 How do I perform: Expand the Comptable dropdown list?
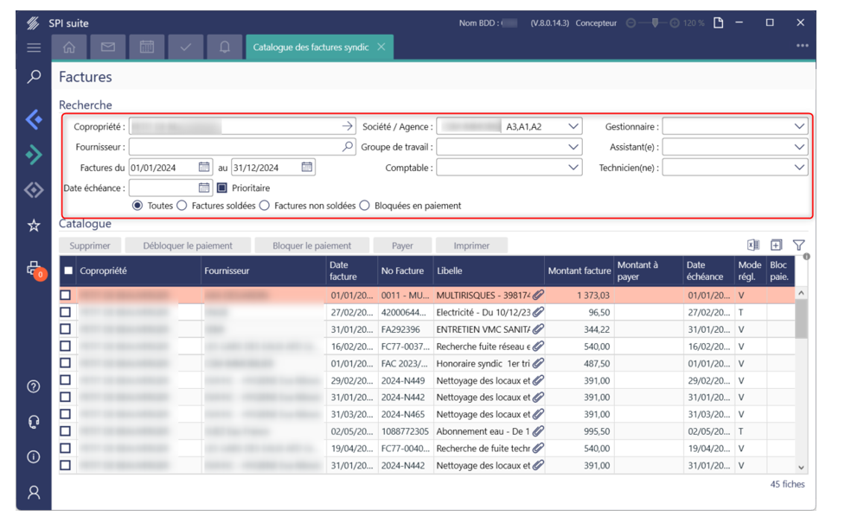pos(574,168)
